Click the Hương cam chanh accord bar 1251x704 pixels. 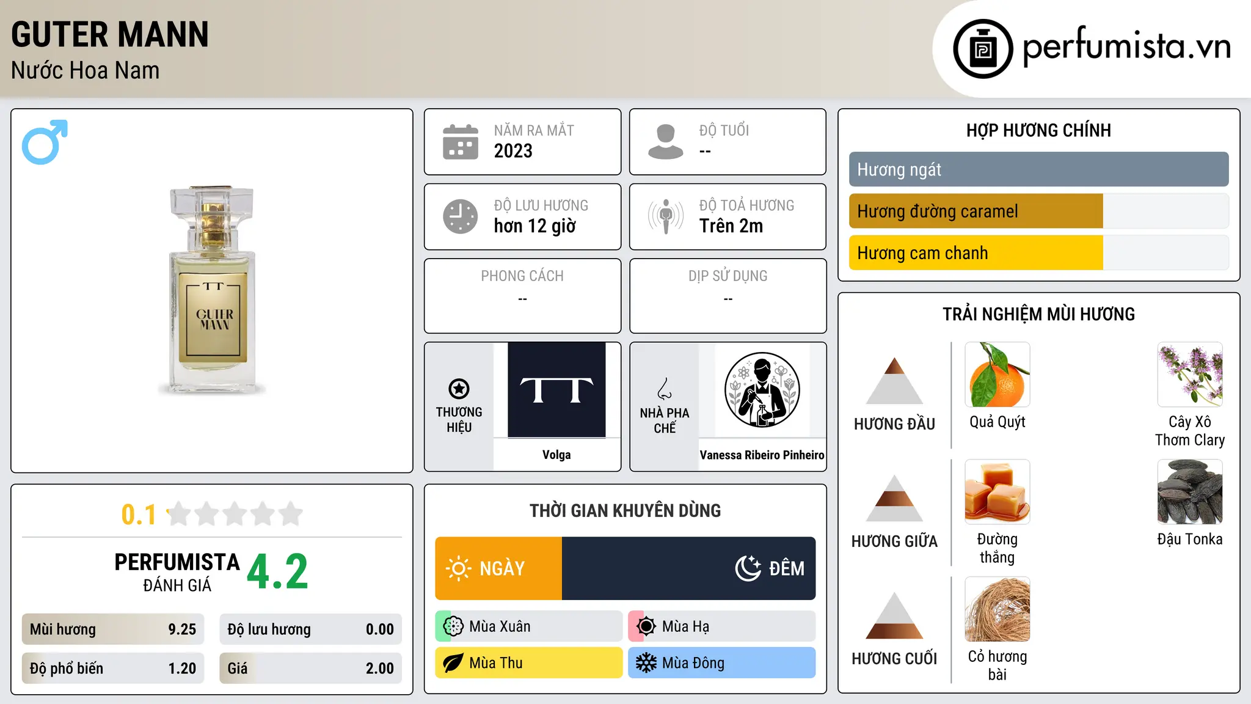point(1038,253)
